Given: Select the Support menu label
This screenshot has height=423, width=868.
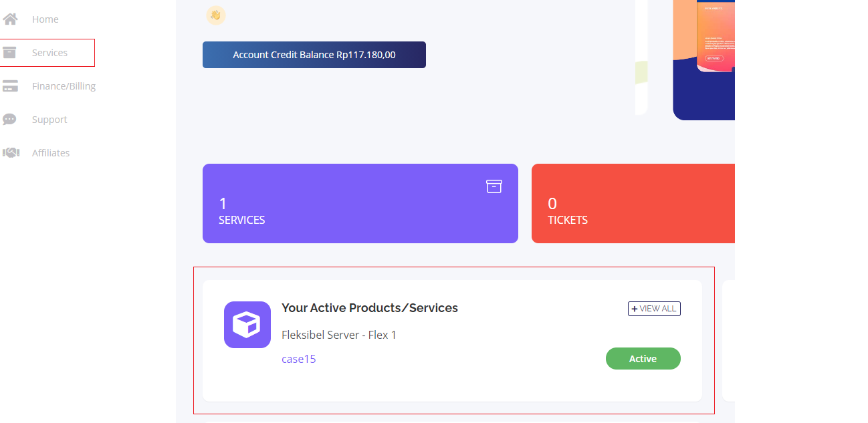Looking at the screenshot, I should (x=49, y=120).
